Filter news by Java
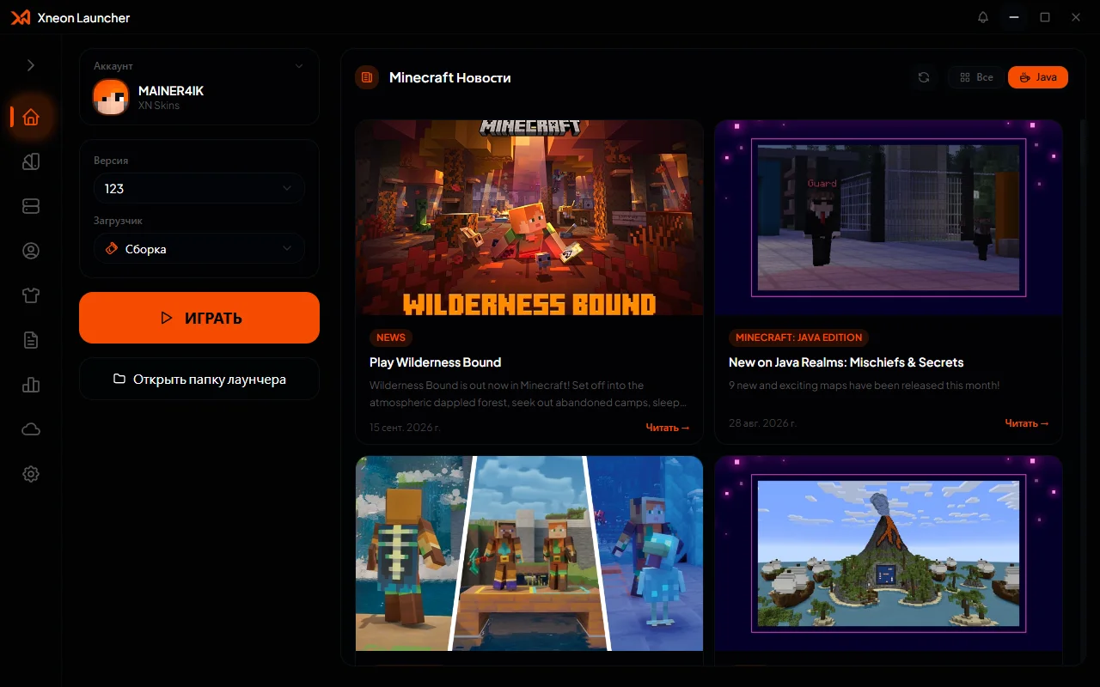 pyautogui.click(x=1038, y=77)
